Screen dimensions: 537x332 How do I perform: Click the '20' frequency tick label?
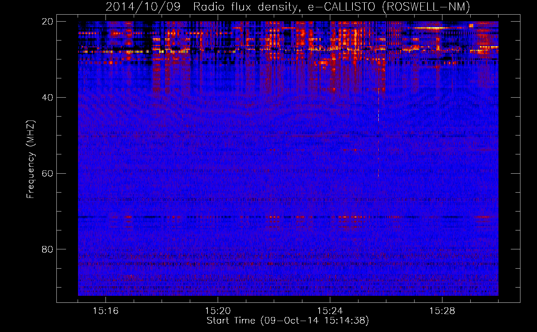pyautogui.click(x=47, y=22)
